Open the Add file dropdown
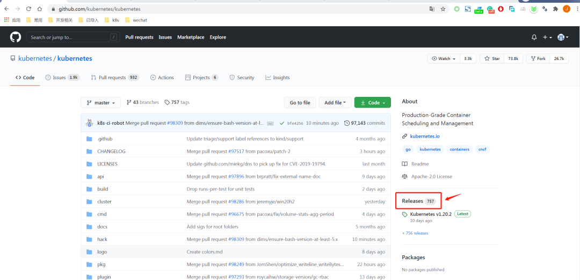 (x=335, y=103)
